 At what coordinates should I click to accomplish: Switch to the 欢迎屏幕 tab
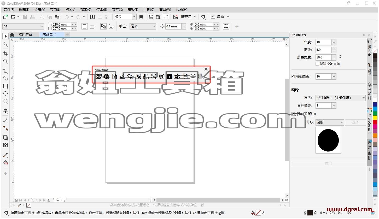[x=25, y=34]
